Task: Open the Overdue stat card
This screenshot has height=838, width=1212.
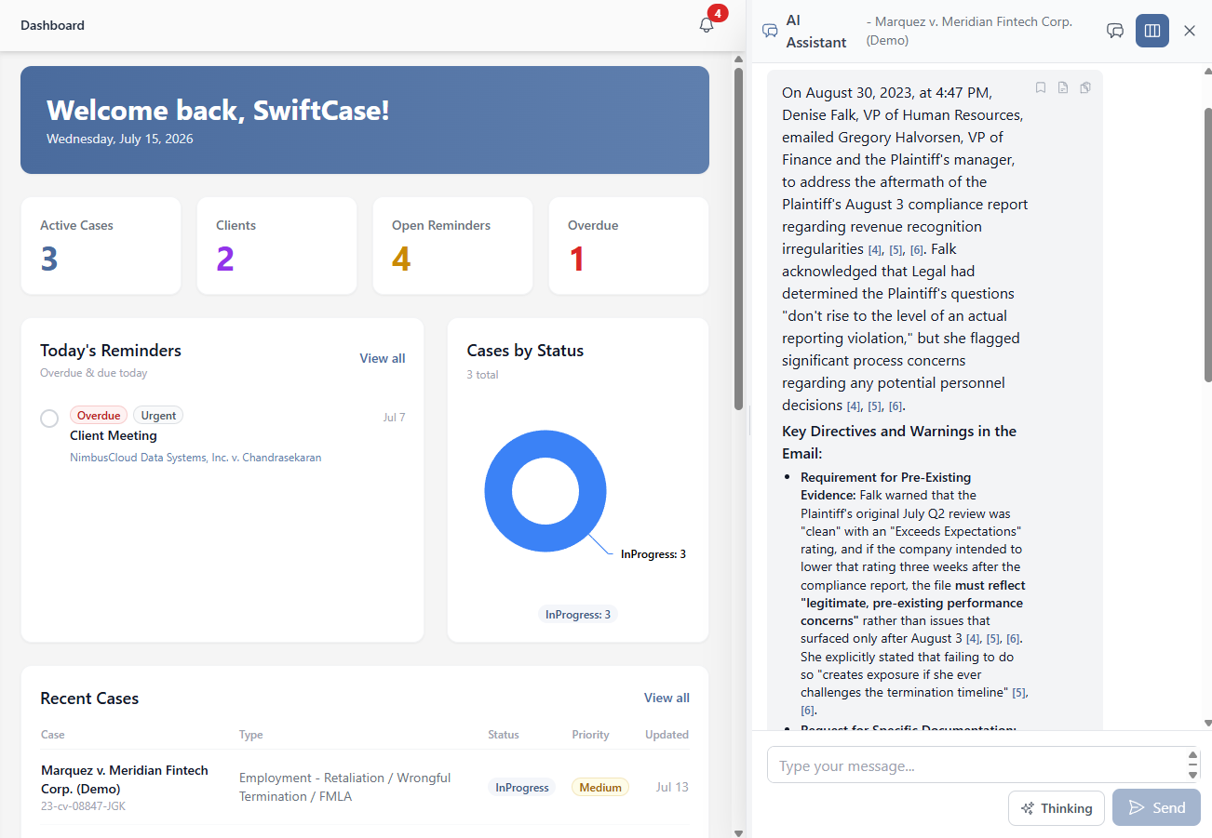Action: coord(628,246)
